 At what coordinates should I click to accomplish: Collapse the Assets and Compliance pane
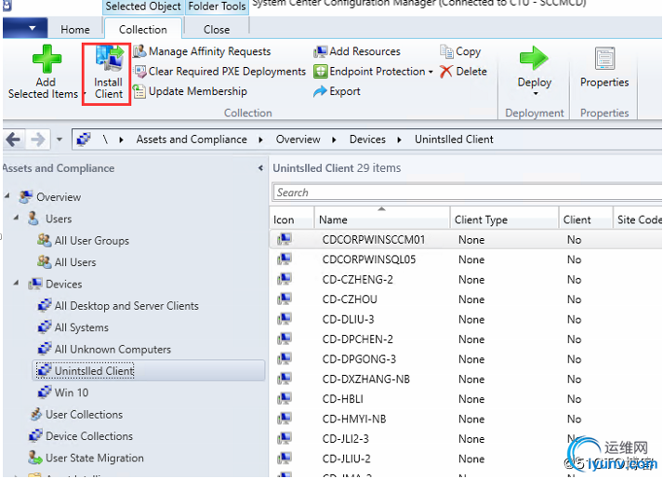[260, 168]
